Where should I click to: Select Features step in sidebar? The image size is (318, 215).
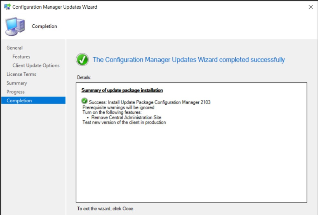21,56
